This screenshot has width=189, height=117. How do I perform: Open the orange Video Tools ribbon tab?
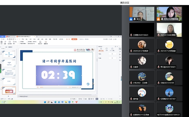[x=74, y=39]
